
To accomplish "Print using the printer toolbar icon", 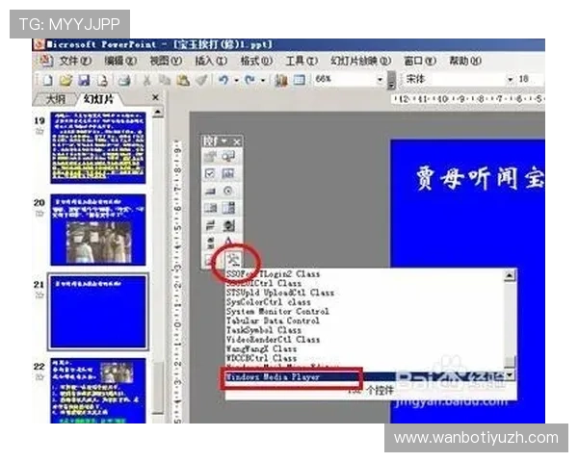I will 124,80.
